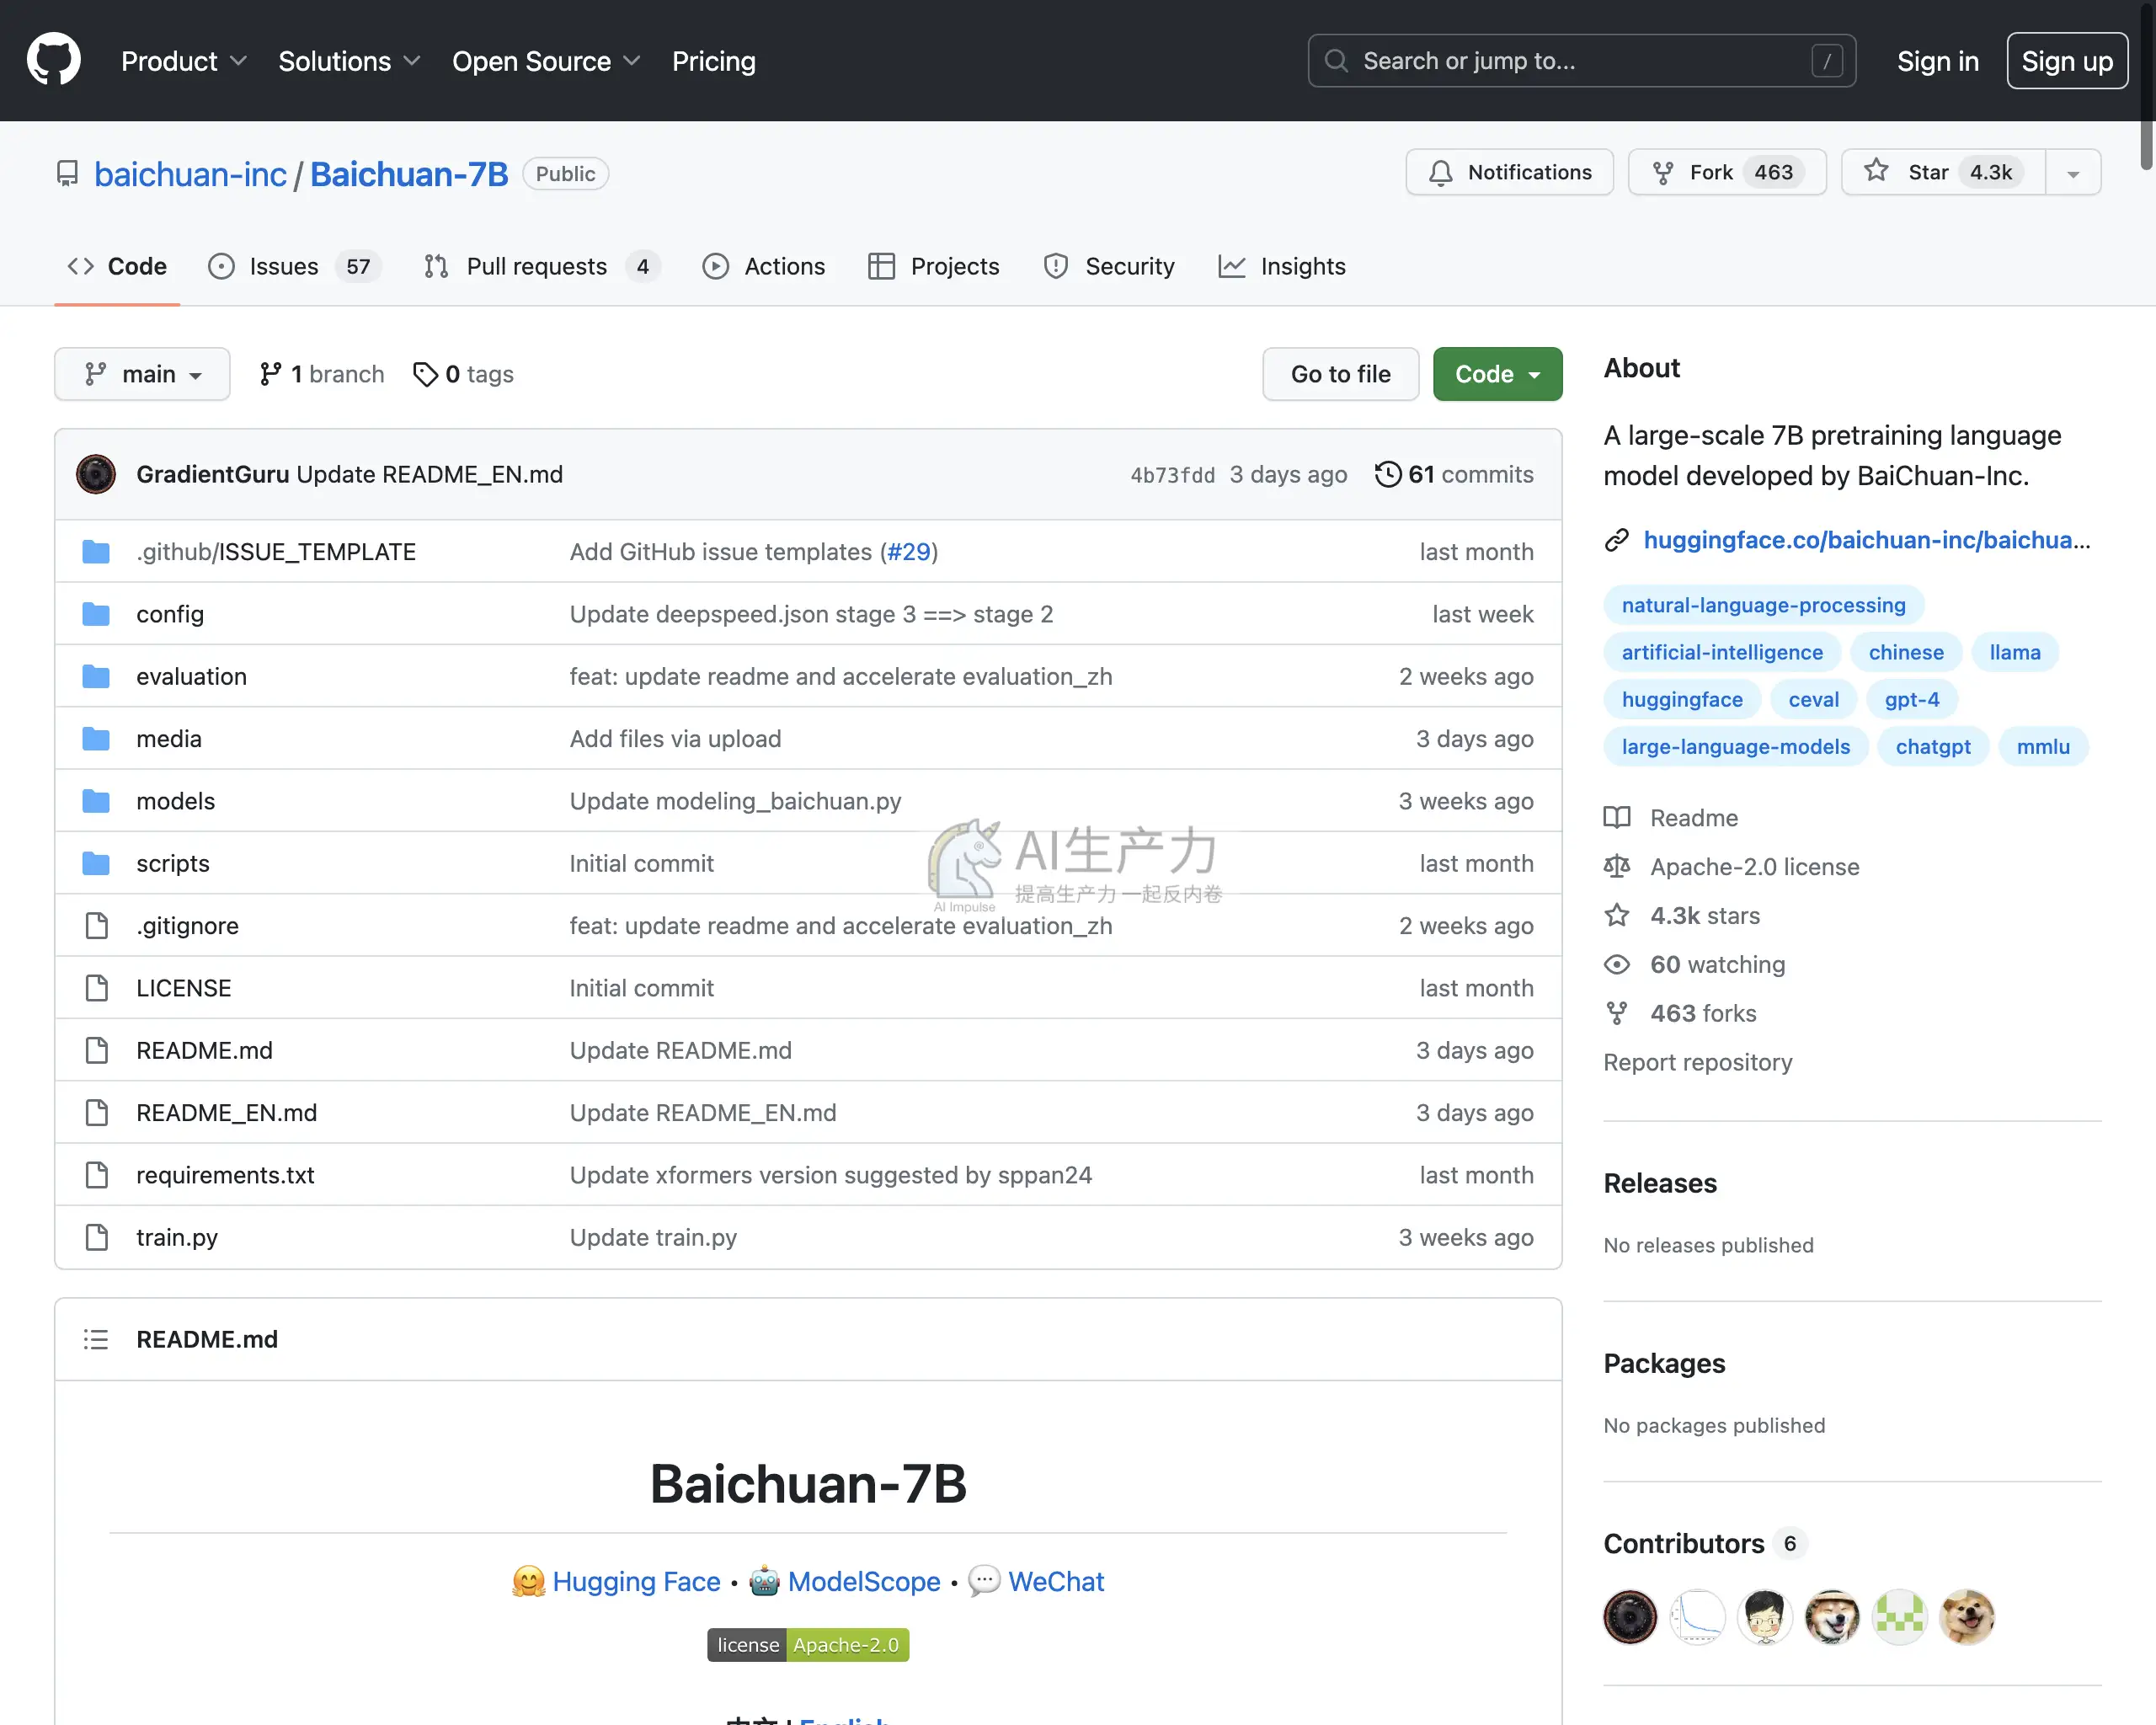Open the README_EN.md file
The height and width of the screenshot is (1725, 2156).
click(x=227, y=1112)
